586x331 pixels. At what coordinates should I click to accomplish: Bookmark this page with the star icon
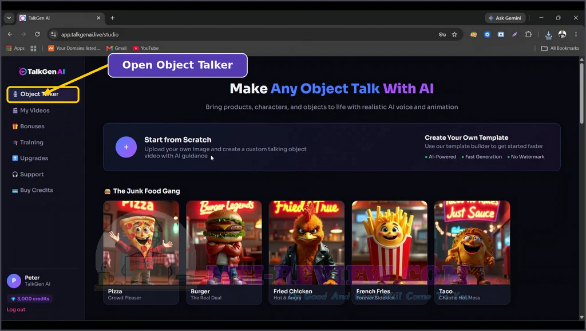pos(454,34)
